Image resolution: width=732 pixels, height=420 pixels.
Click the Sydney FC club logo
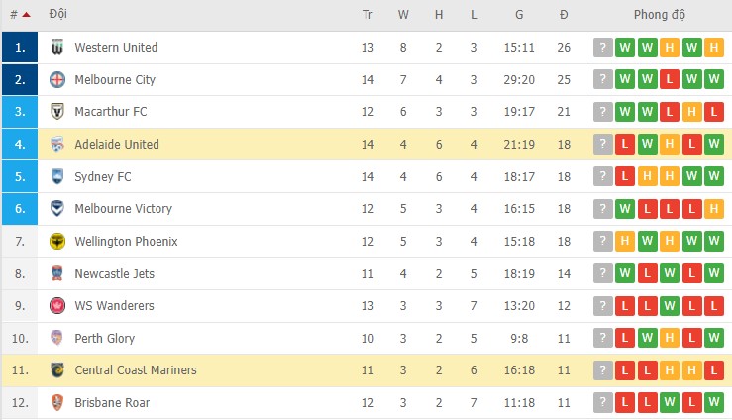pyautogui.click(x=57, y=176)
